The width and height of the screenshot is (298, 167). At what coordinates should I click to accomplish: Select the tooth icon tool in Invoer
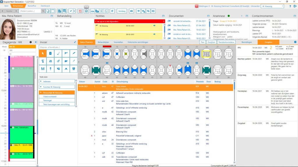pyautogui.click(x=74, y=69)
